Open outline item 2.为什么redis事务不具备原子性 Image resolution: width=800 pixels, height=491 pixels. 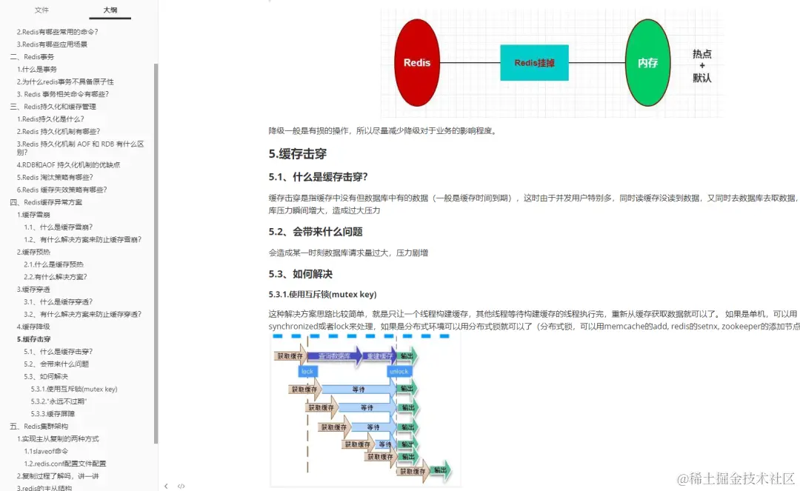pyautogui.click(x=65, y=81)
